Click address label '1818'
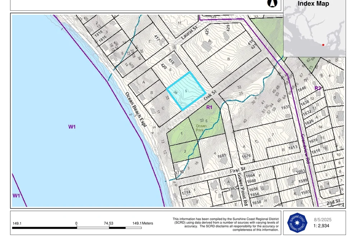Image resolution: width=364 pixels, height=240 pixels. point(98,33)
